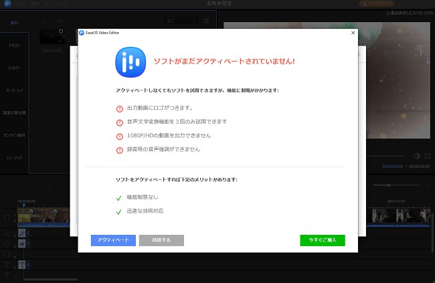Click the text 出力動画にロゴがつきます。

tap(160, 108)
